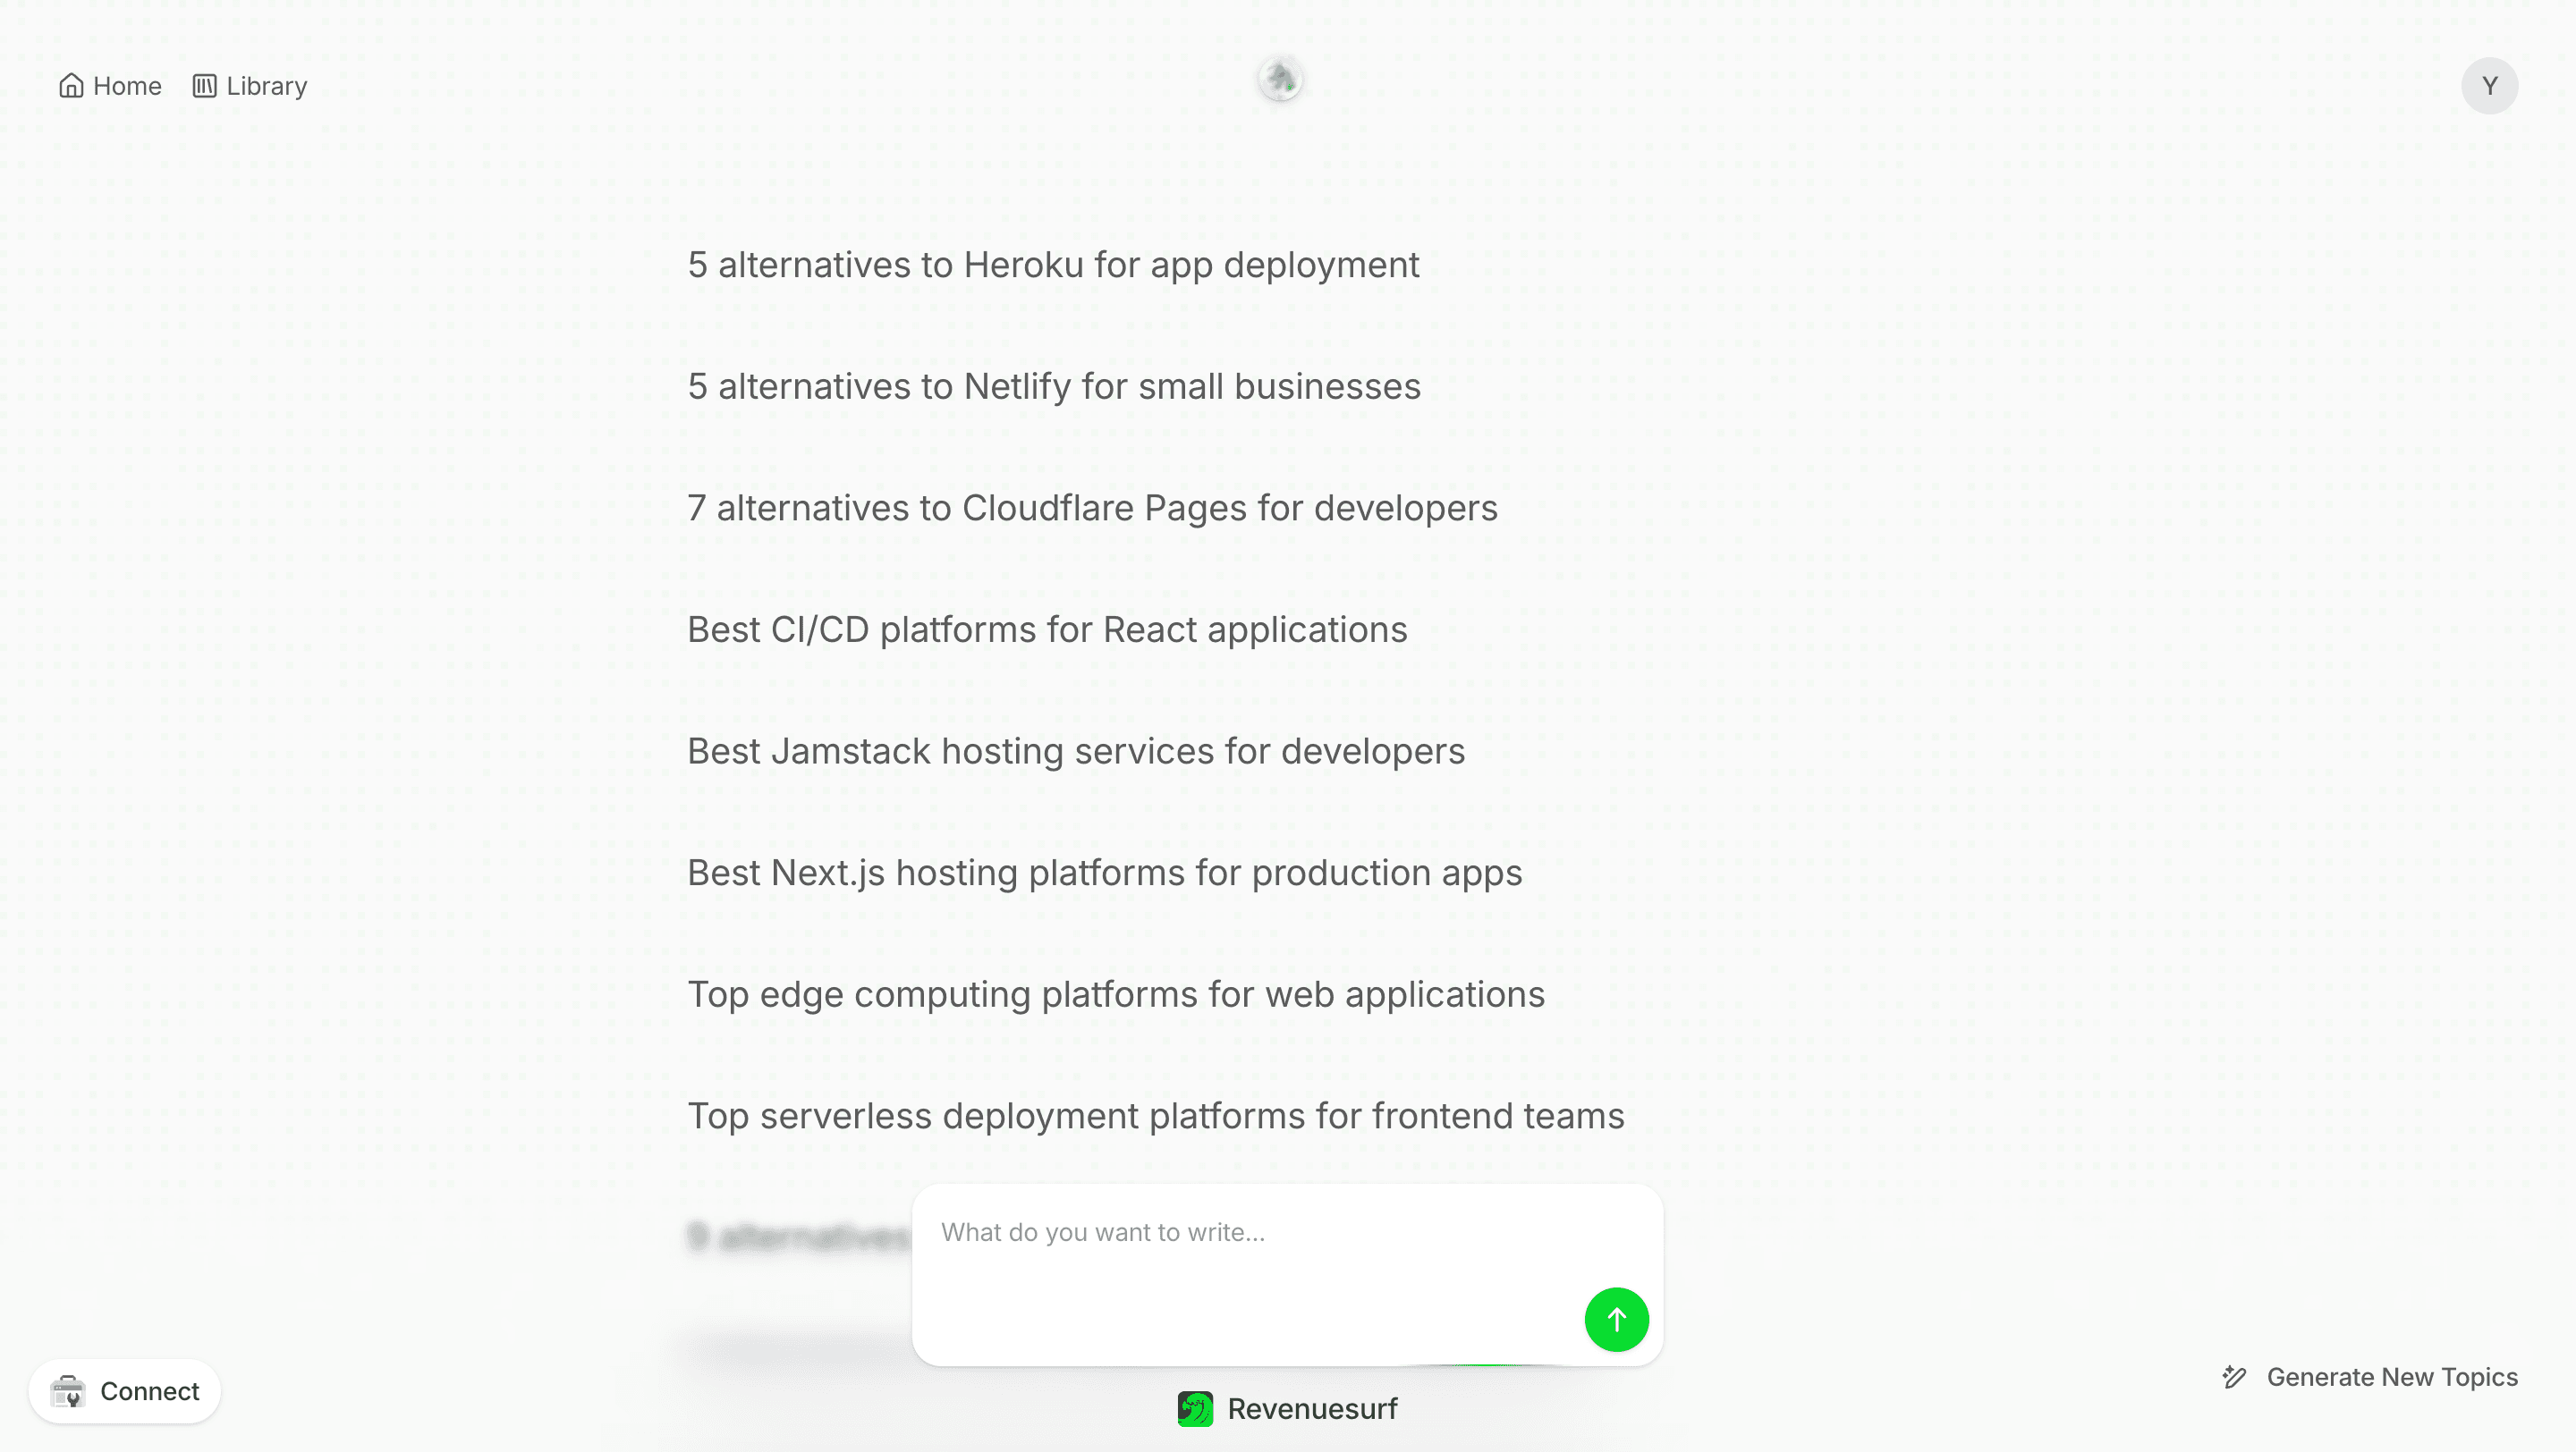Click the green submit arrow in the prompt box
This screenshot has height=1452, width=2576.
pyautogui.click(x=1615, y=1319)
